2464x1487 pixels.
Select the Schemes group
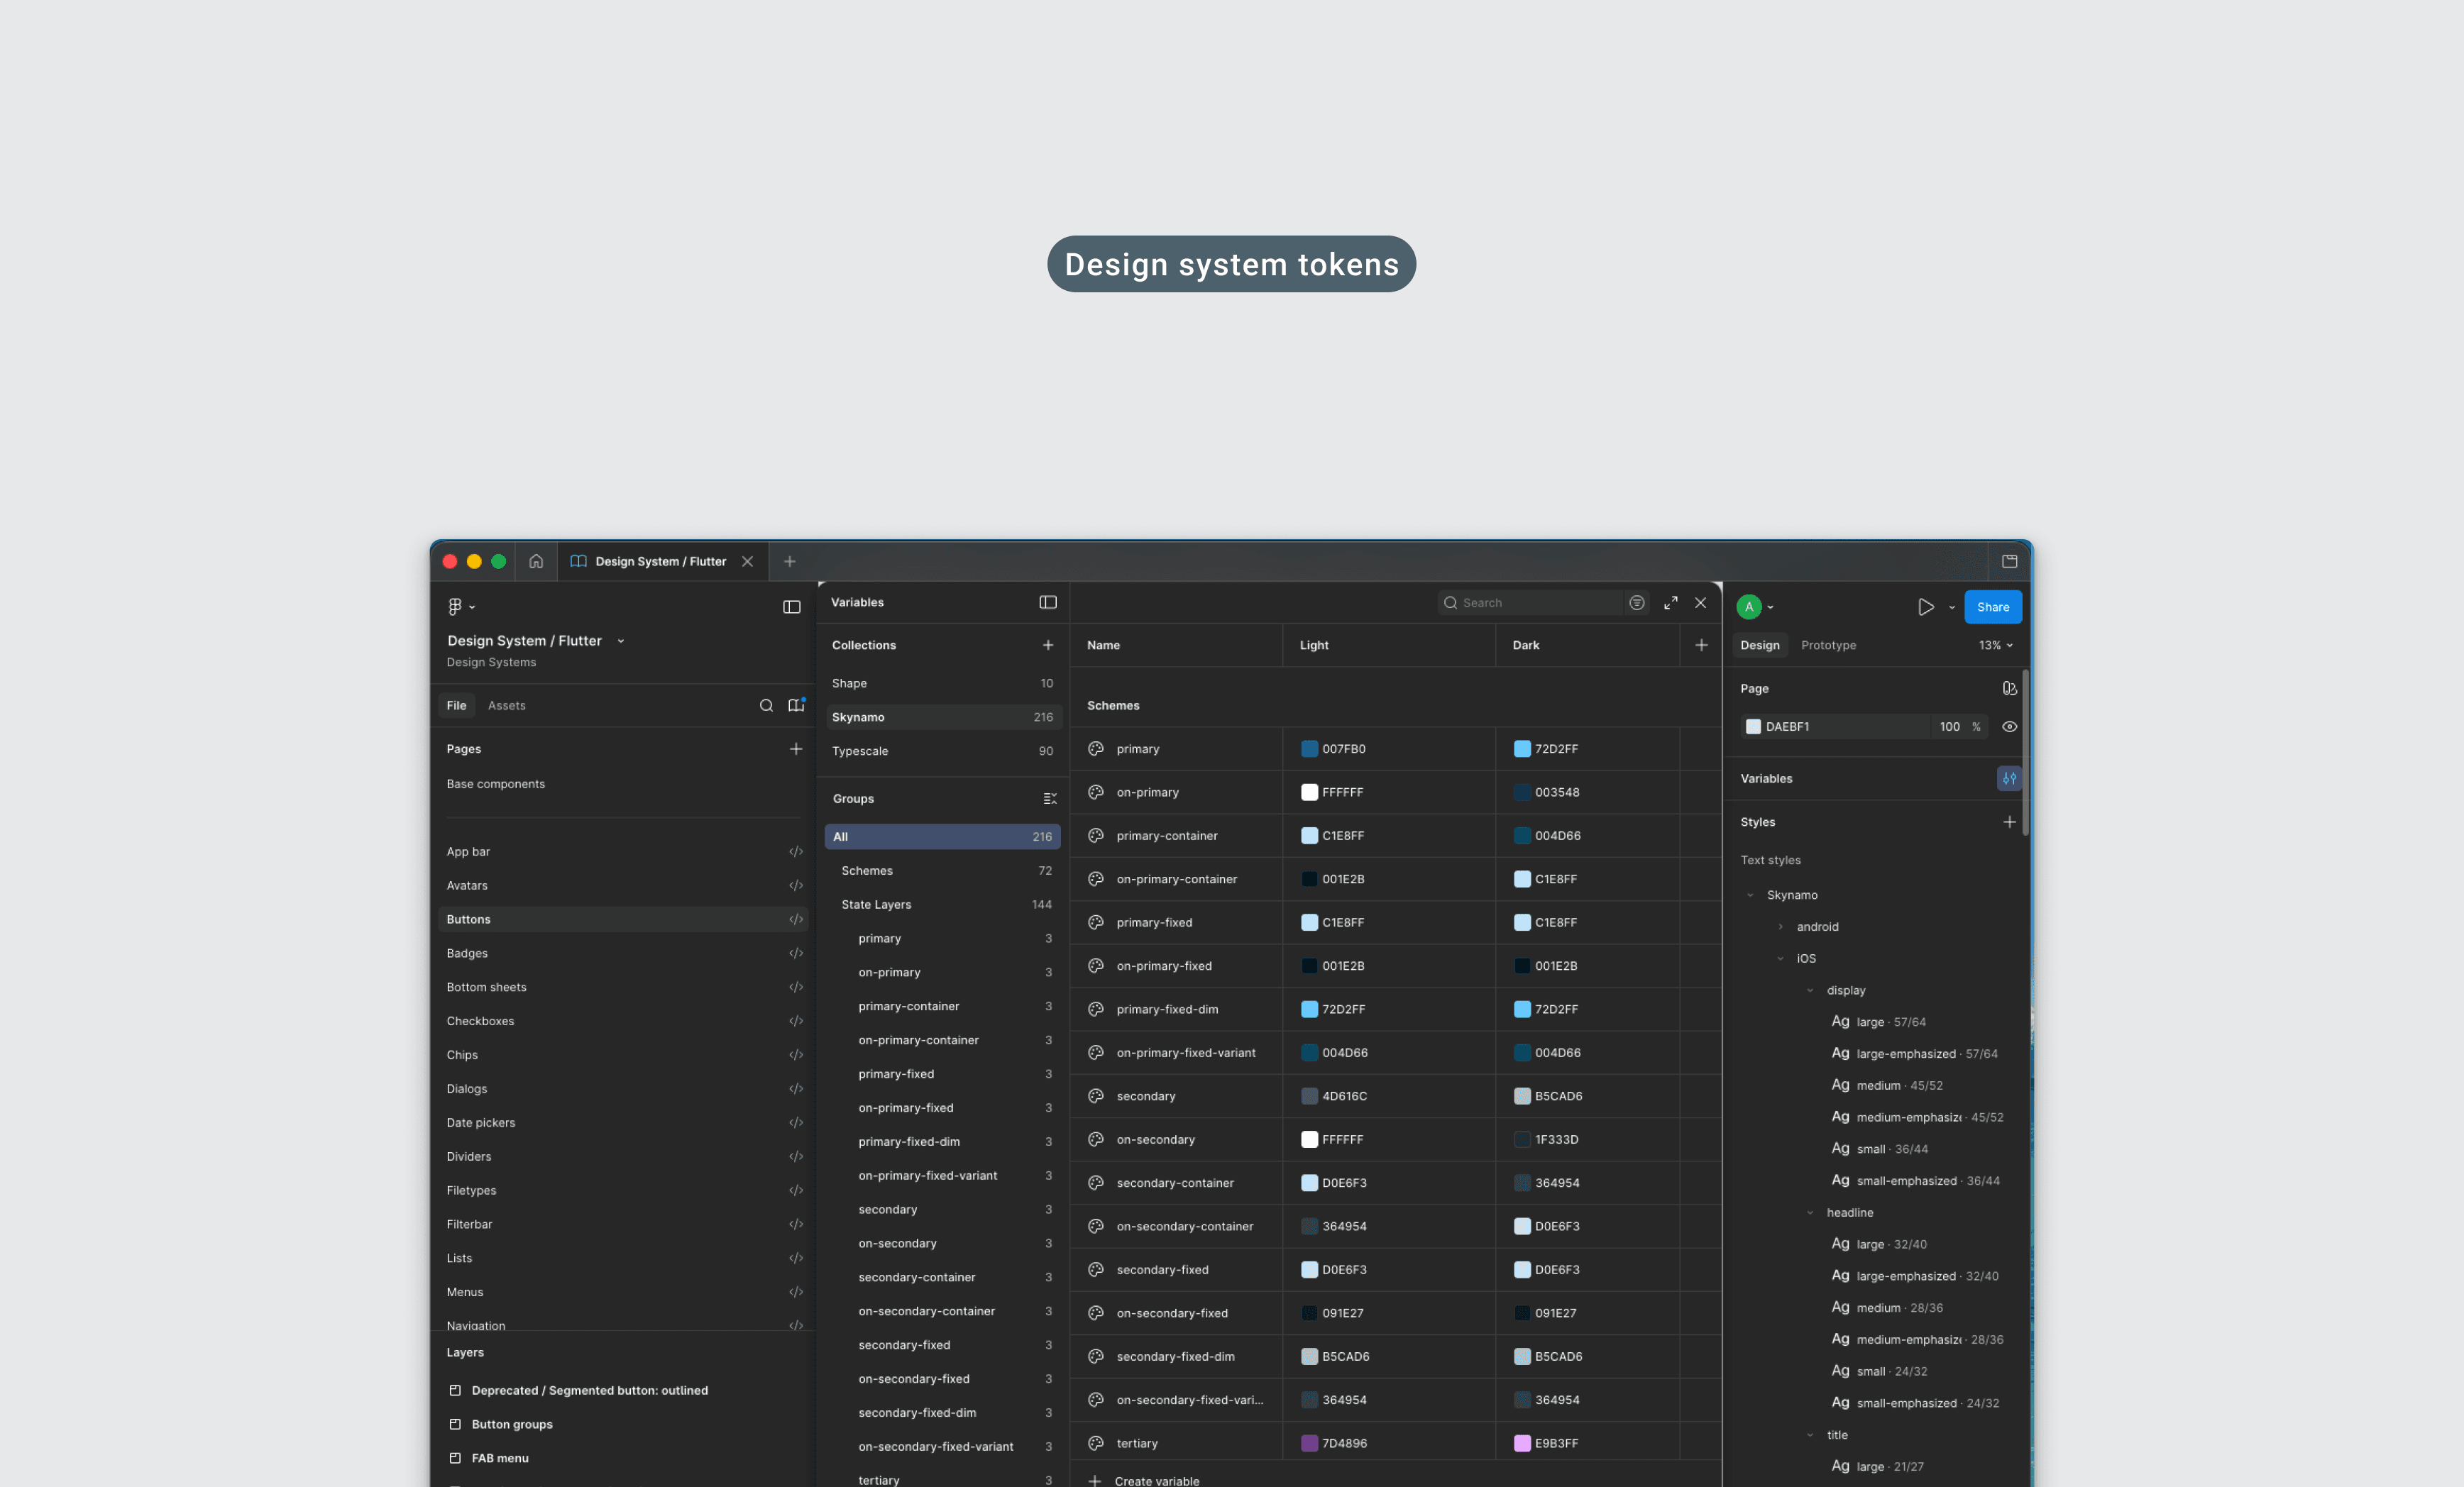(x=942, y=870)
